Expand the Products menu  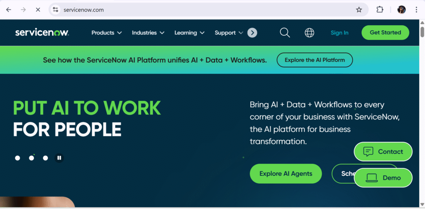107,33
